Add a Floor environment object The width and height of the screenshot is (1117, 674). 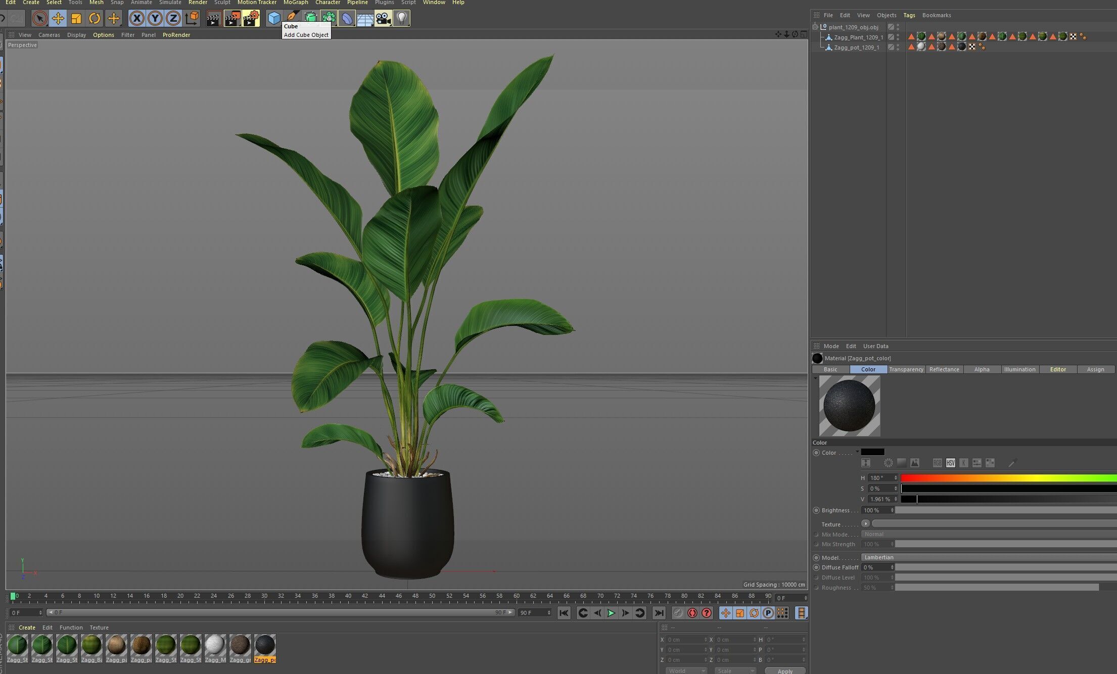(365, 19)
